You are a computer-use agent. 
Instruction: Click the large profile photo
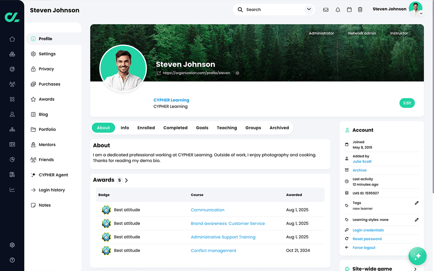pos(123,68)
